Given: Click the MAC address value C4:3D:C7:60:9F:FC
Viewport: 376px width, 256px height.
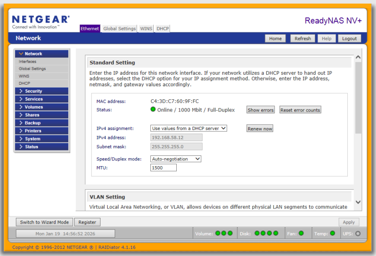Looking at the screenshot, I should pyautogui.click(x=174, y=101).
